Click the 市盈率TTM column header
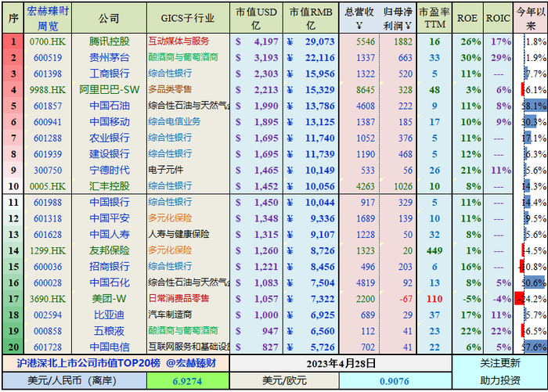 (x=434, y=18)
